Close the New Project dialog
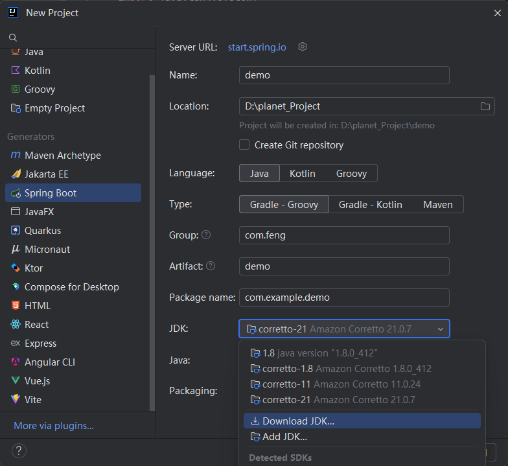 [498, 13]
